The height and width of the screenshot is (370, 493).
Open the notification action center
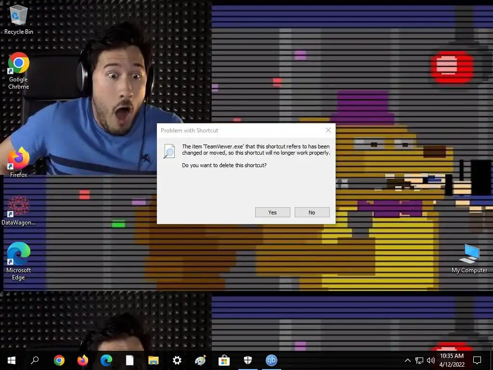477,360
